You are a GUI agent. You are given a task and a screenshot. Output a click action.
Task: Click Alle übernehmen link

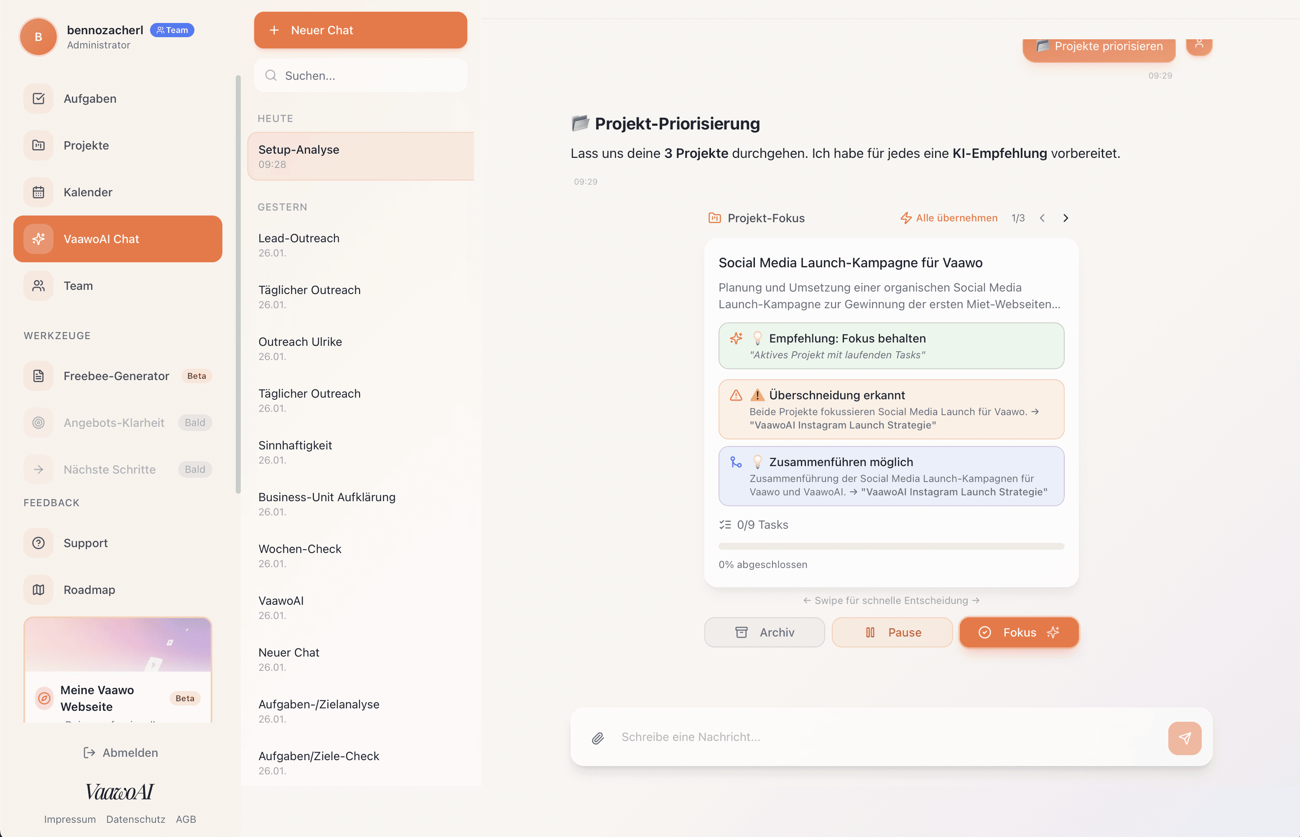[956, 218]
